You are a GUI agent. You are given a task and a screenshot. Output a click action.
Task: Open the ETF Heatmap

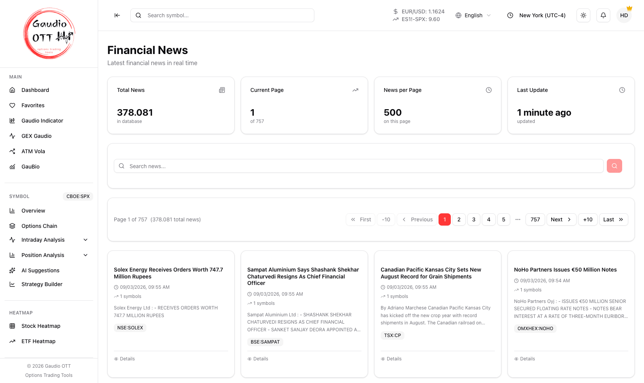click(x=49, y=341)
